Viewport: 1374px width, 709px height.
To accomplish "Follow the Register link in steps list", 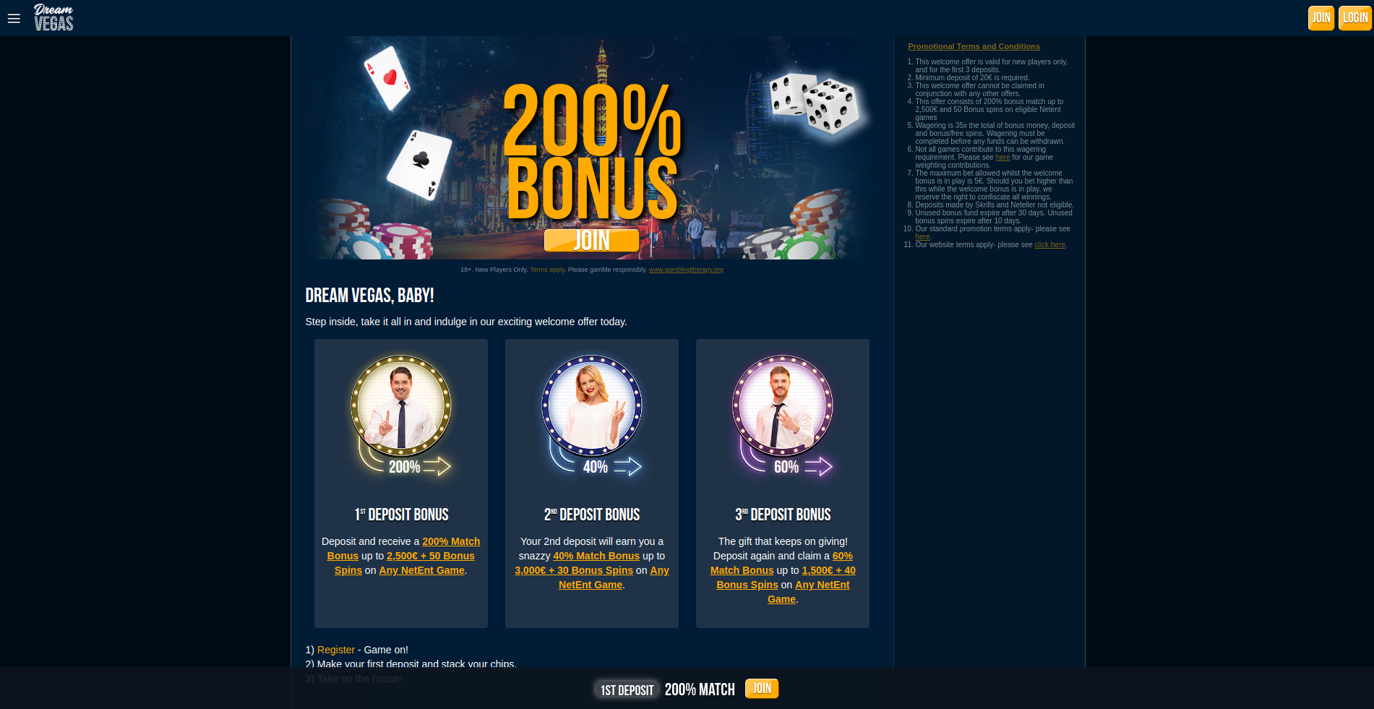I will coord(336,650).
